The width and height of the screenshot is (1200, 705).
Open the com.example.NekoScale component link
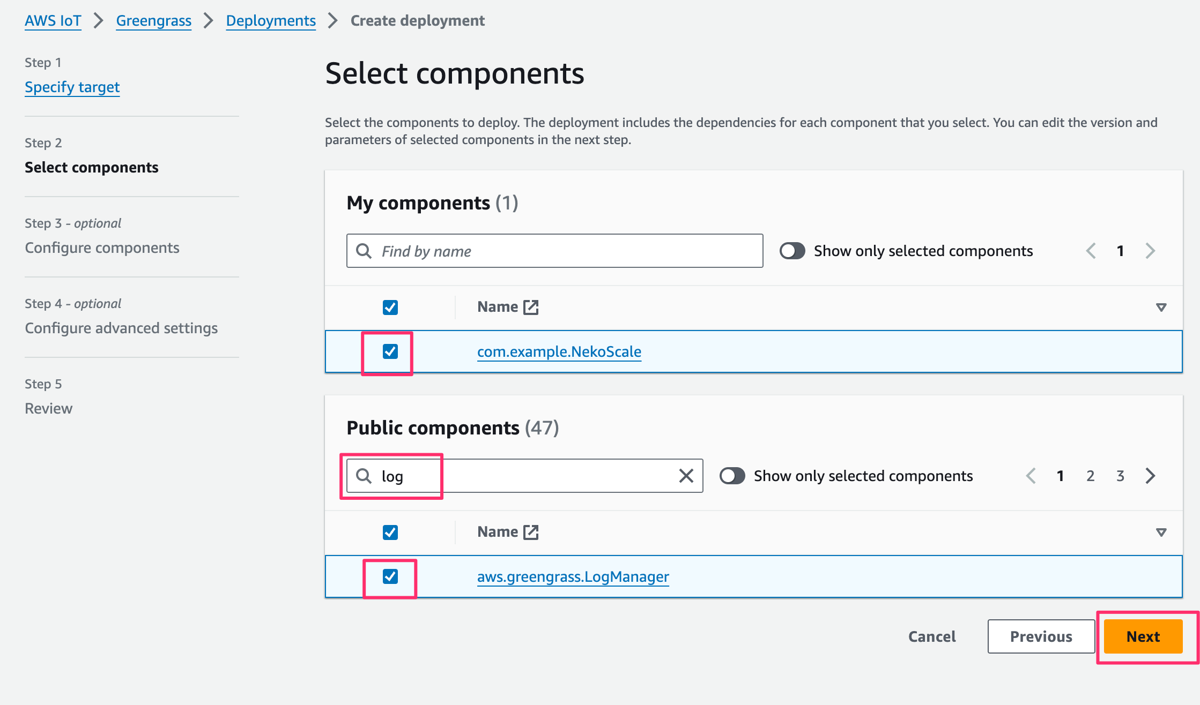click(559, 351)
